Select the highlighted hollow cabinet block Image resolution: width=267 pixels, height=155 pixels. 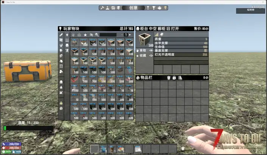pos(93,61)
